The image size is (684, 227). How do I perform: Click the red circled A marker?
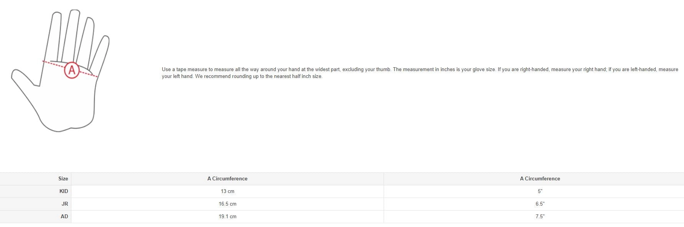coord(72,70)
